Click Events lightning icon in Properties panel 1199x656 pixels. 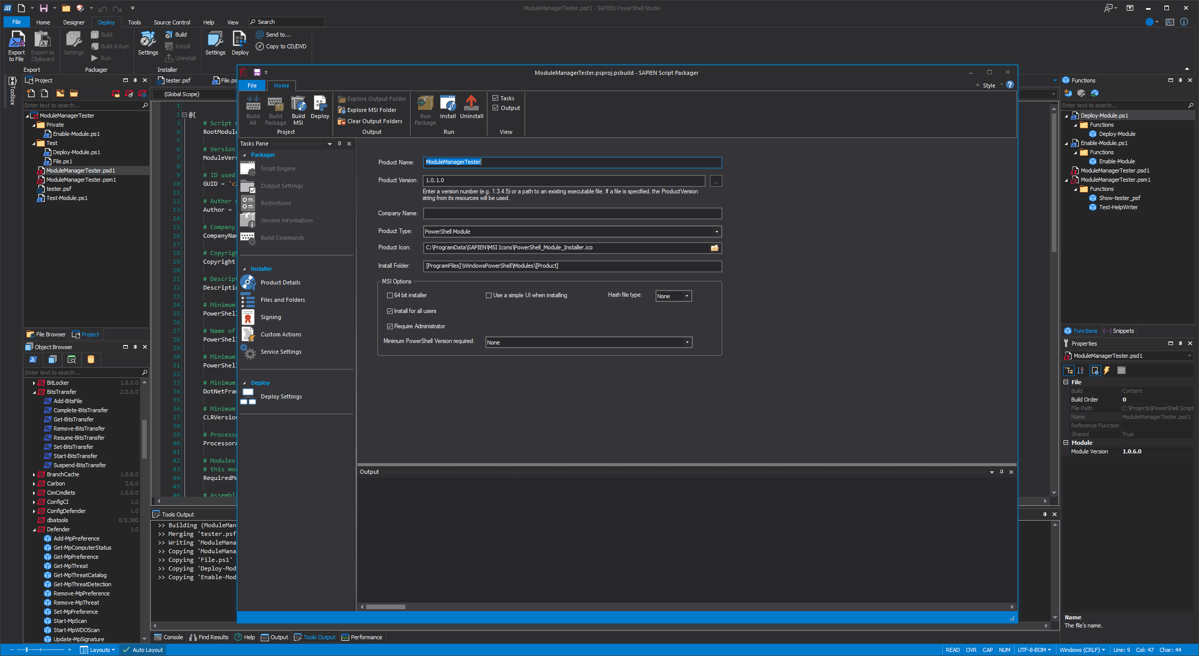[1106, 370]
